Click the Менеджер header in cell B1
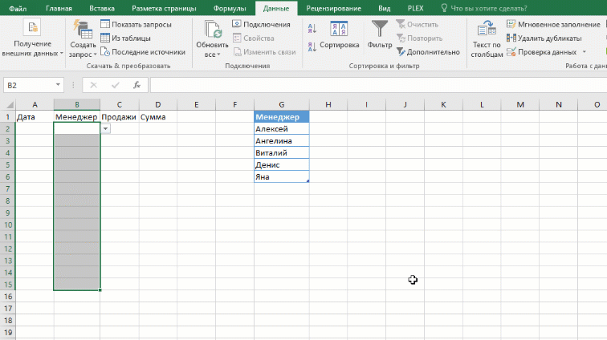This screenshot has width=607, height=340. [77, 117]
